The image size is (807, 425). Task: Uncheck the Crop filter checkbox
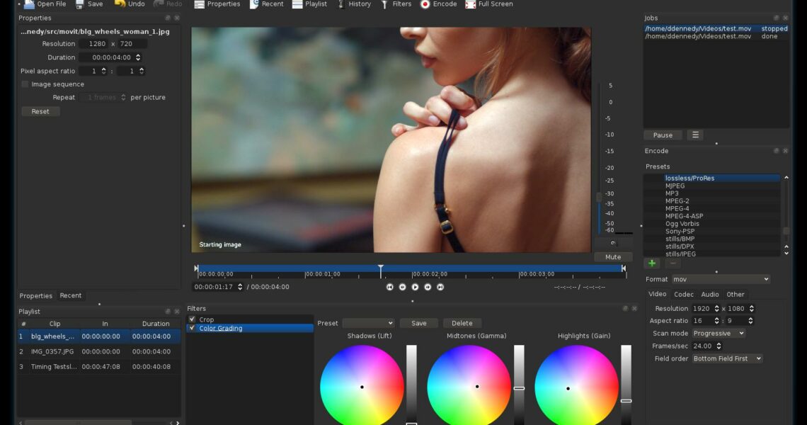click(192, 319)
